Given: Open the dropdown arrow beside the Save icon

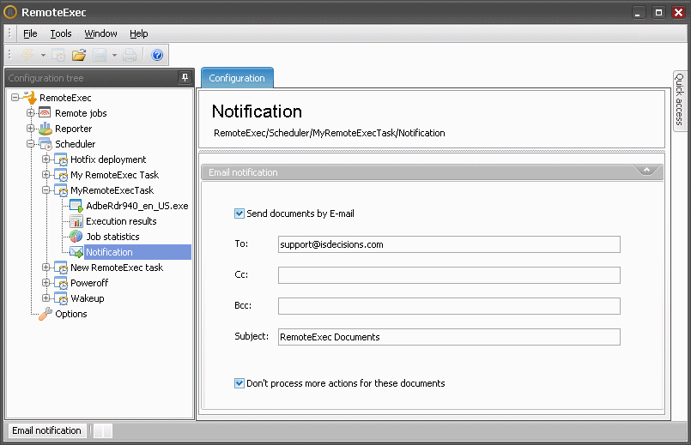Looking at the screenshot, I should coord(114,56).
